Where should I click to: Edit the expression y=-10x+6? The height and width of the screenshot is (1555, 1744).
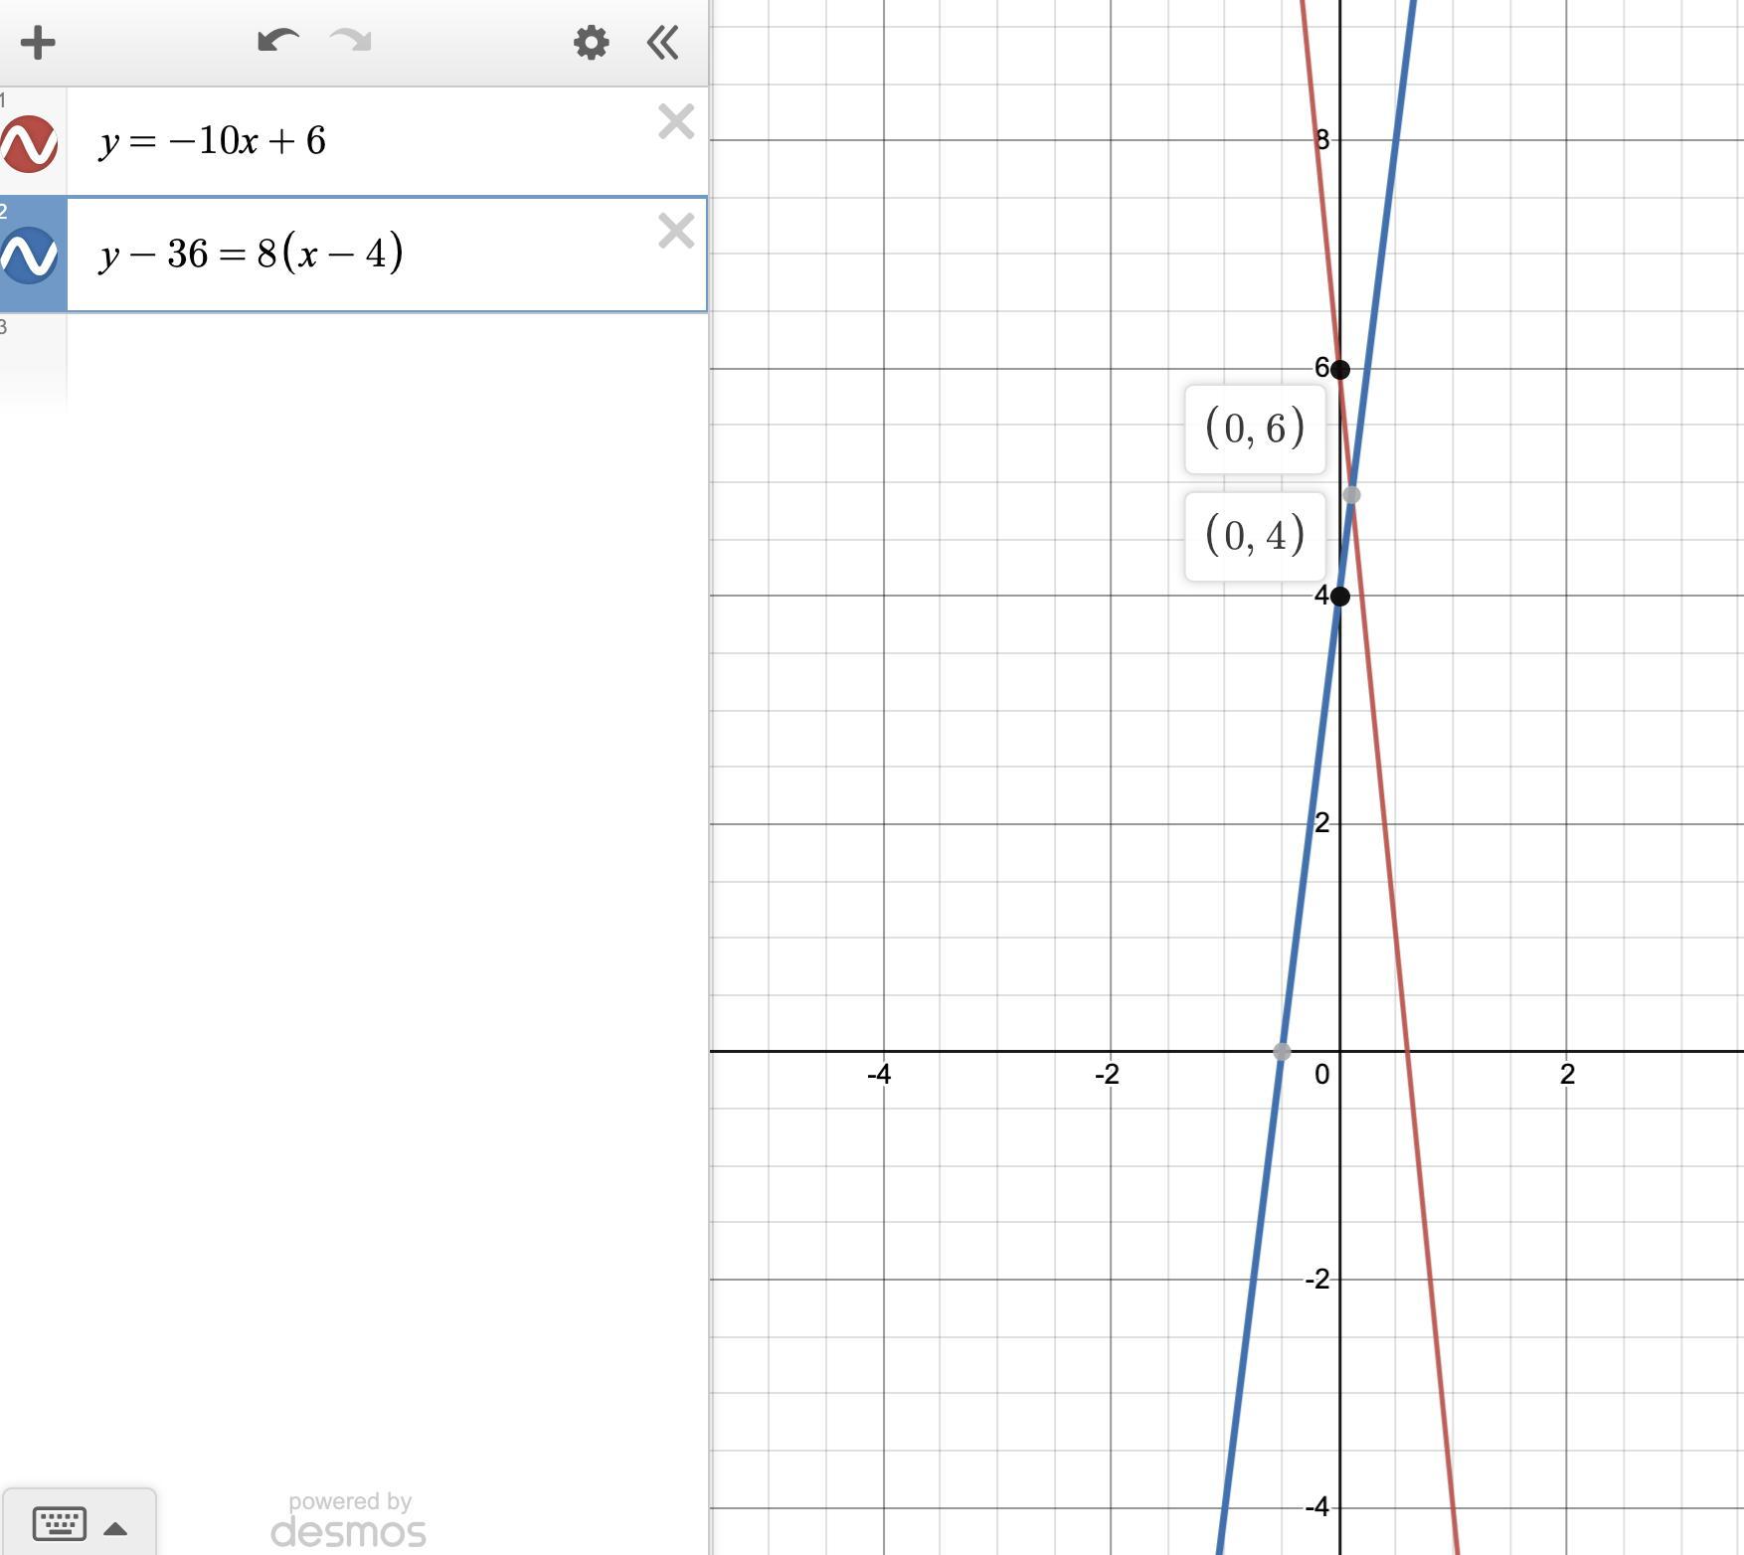point(212,141)
